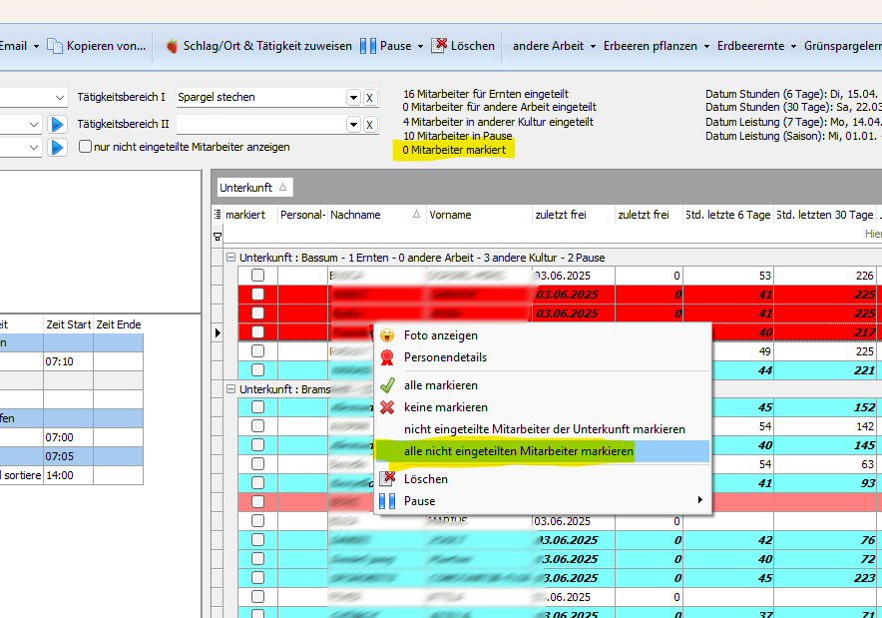Tick the markiert checkbox in the row with 221

257,369
